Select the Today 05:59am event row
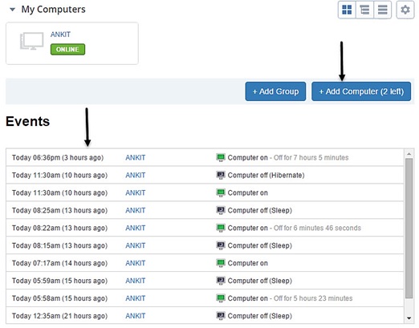Screen dimensions: 419x328 pyautogui.click(x=205, y=281)
